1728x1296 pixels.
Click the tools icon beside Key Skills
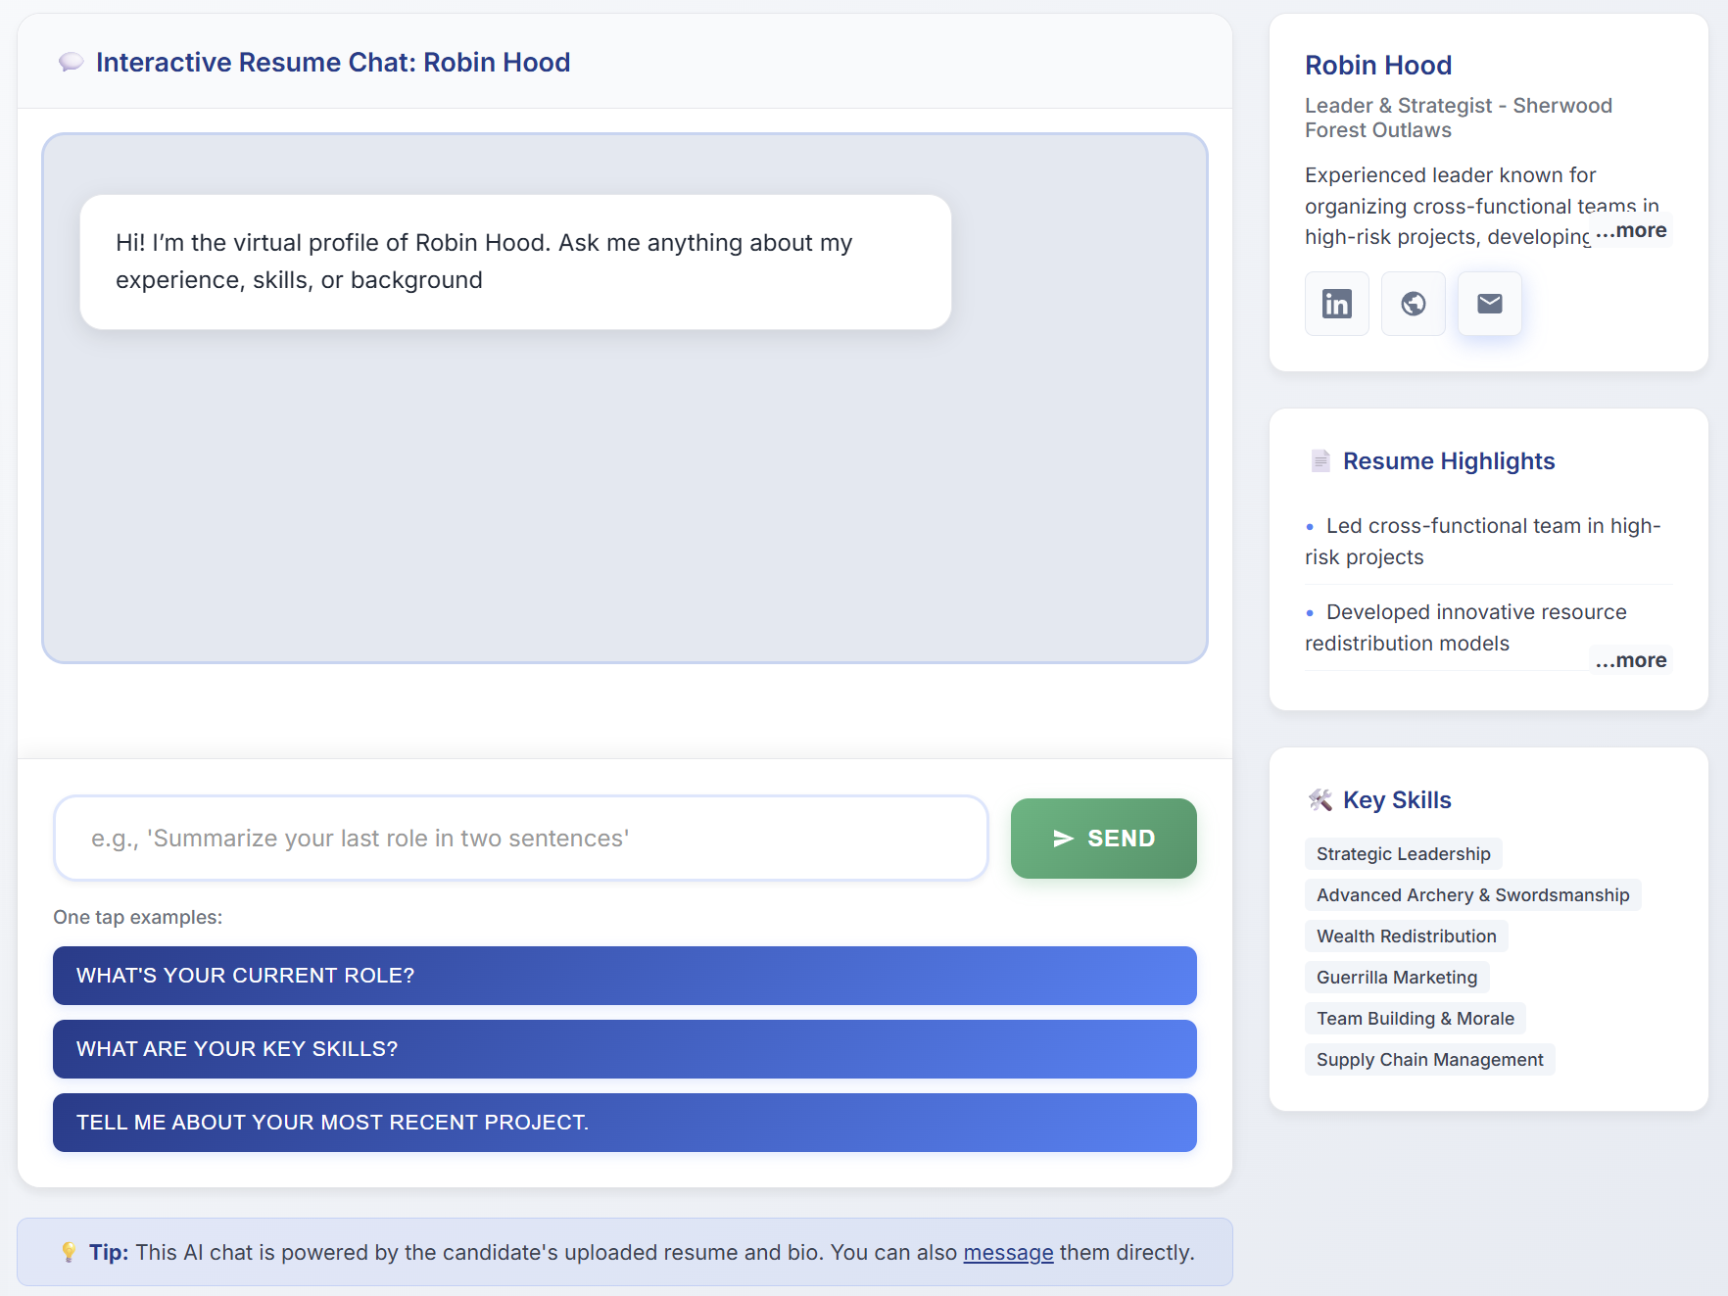(1320, 800)
